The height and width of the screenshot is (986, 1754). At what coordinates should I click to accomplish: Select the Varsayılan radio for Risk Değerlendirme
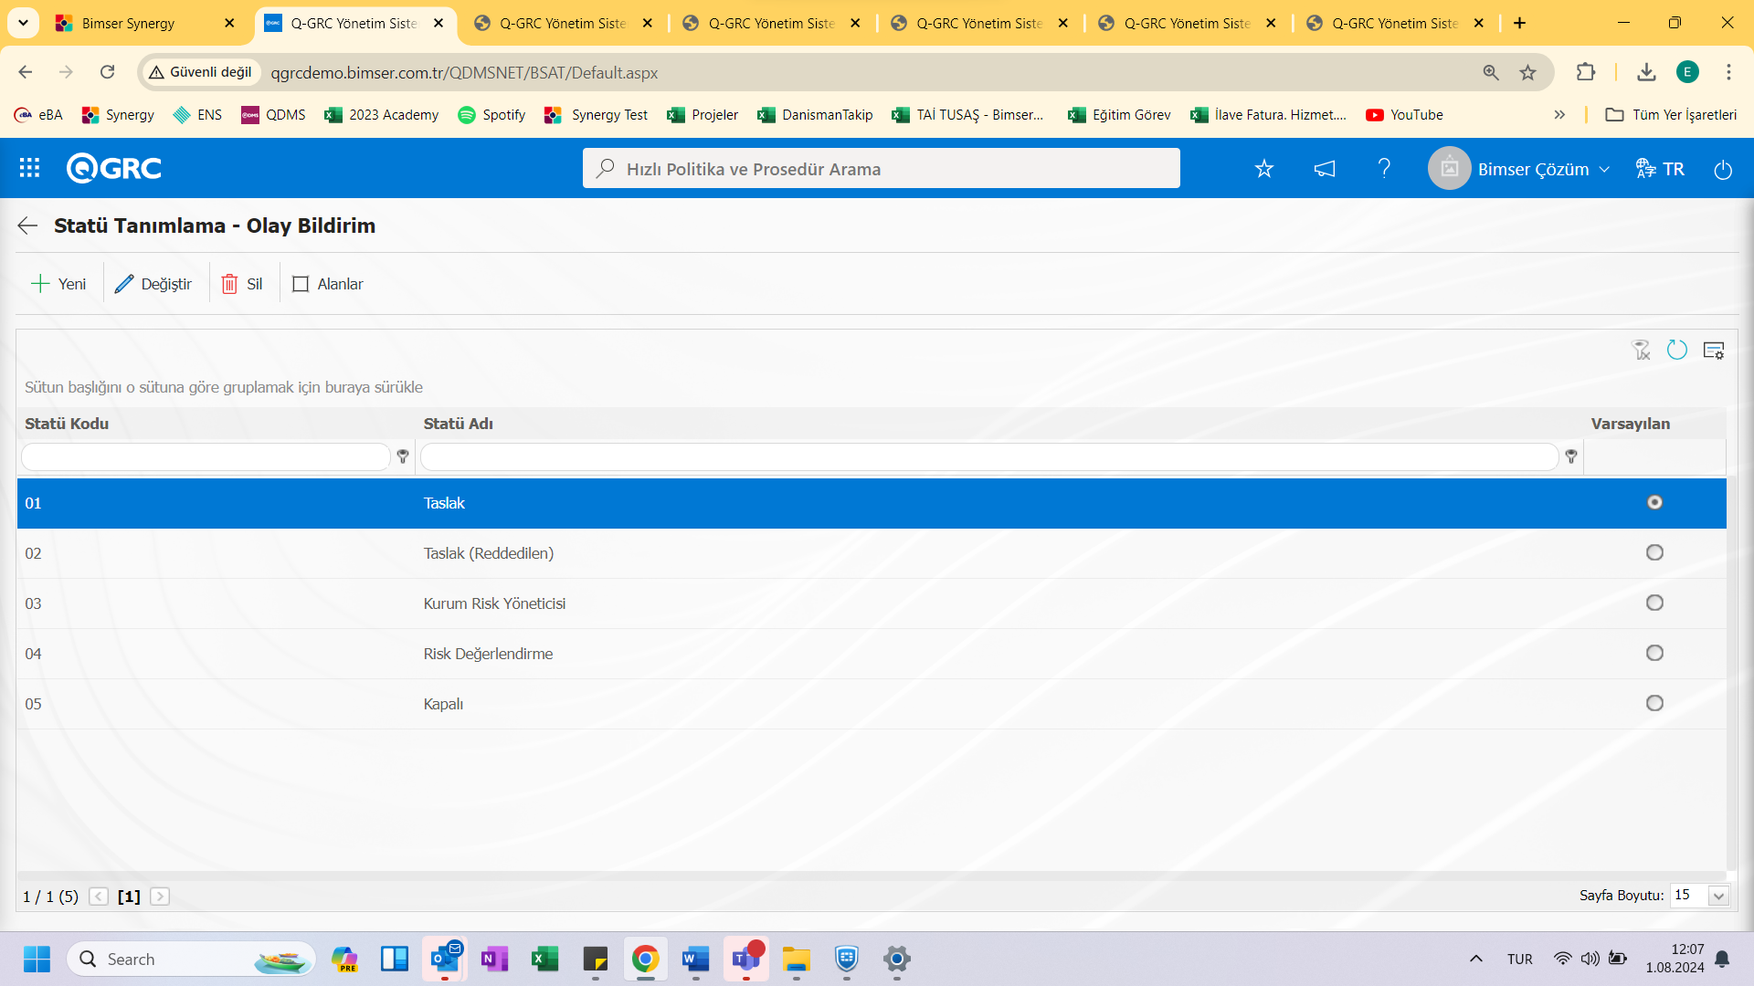pos(1654,653)
